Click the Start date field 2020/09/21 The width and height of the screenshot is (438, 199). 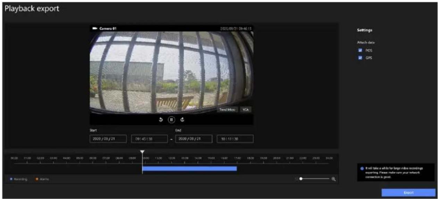(x=108, y=139)
